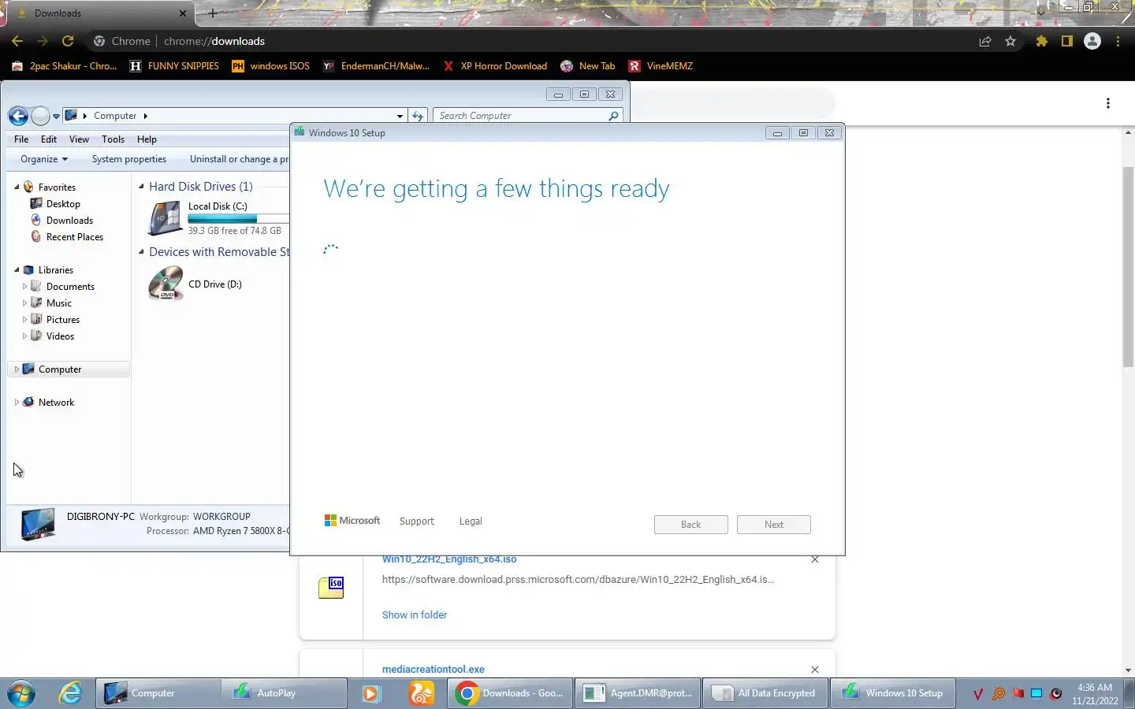This screenshot has width=1135, height=709.
Task: Open VineMEMZ bookmark
Action: coord(661,66)
